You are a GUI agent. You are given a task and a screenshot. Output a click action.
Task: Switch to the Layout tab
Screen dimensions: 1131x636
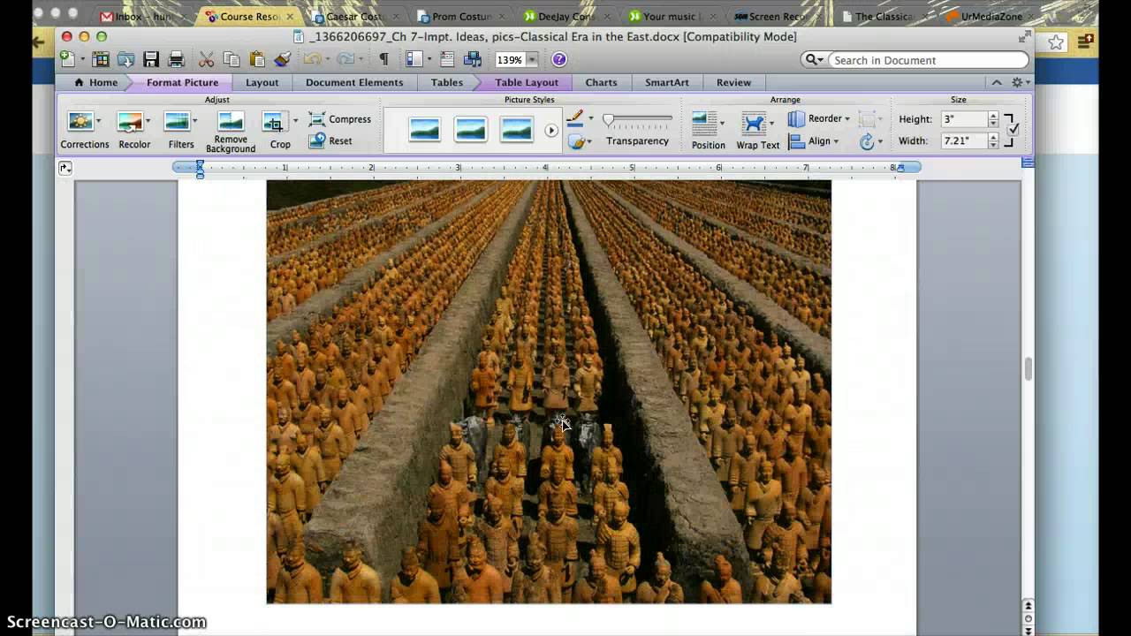[x=262, y=82]
